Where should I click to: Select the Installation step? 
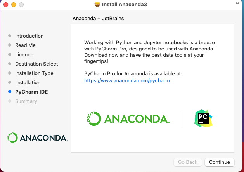pos(28,83)
